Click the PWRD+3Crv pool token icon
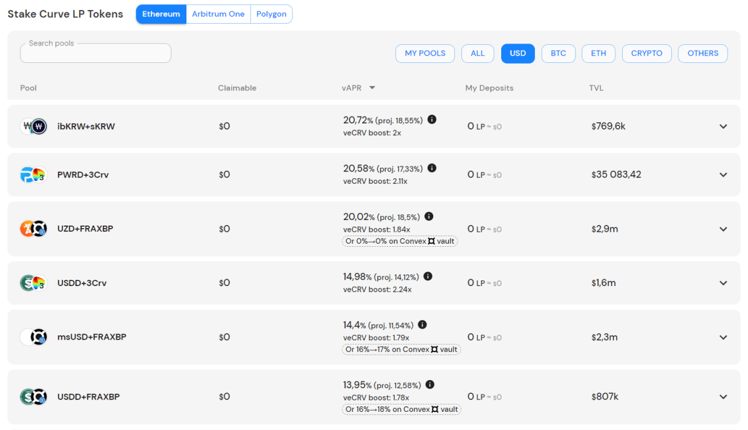The height and width of the screenshot is (430, 748). [x=34, y=175]
